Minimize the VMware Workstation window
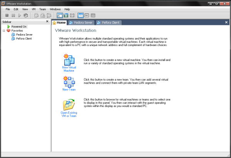Screen dimensions: 231x158 coord(211,3)
